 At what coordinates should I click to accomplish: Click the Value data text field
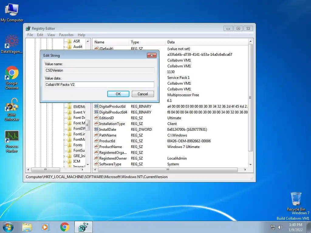pos(99,85)
